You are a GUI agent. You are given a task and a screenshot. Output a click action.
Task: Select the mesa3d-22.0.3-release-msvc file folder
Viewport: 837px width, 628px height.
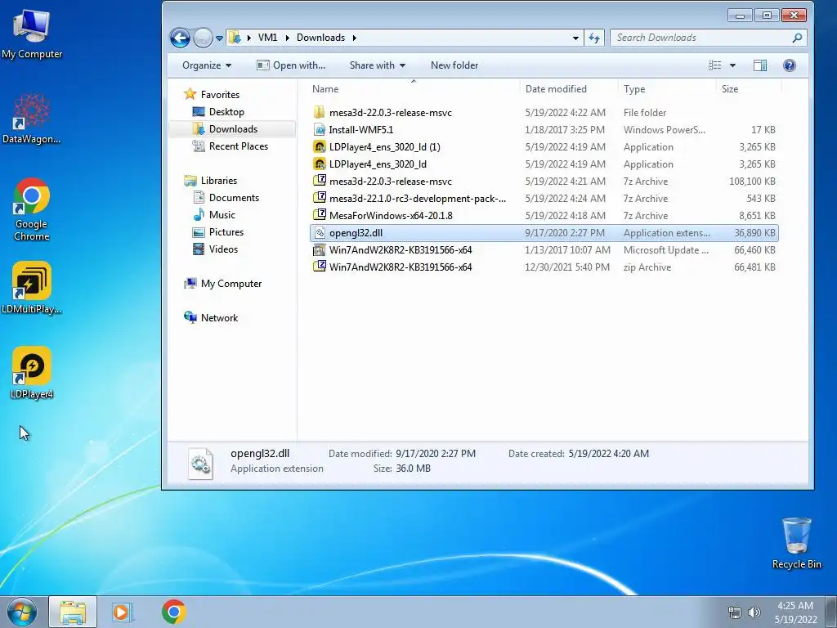[544, 113]
